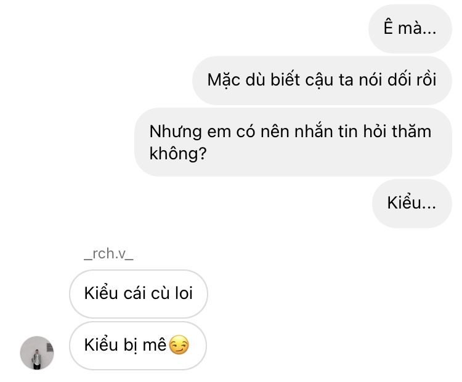Viewport: 462px width, 382px height.
Task: Click the word "loi" in the first reply
Action: (184, 293)
